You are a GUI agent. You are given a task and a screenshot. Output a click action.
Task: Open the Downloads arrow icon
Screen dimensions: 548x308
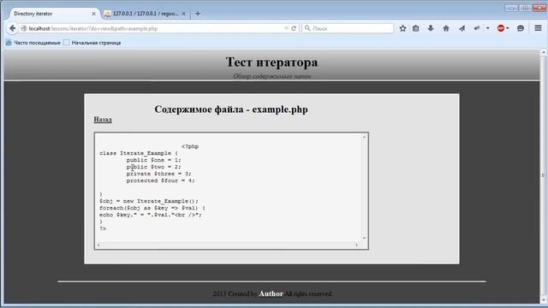tap(431, 28)
